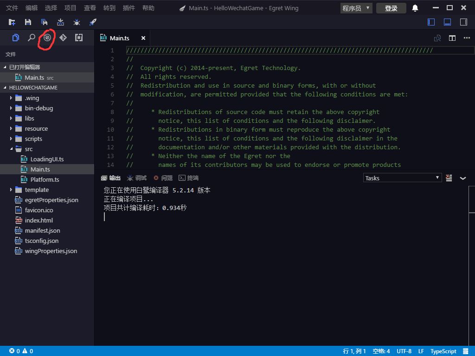This screenshot has width=475, height=356.
Task: Open the 选择 menu
Action: tap(51, 8)
